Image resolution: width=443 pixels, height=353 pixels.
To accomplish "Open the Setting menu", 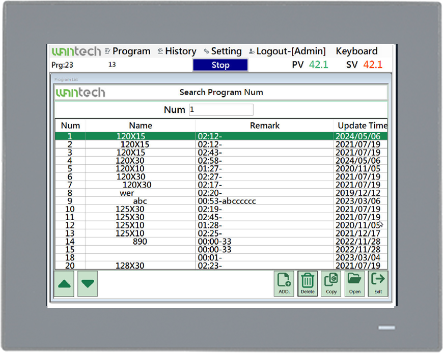I will pos(223,51).
